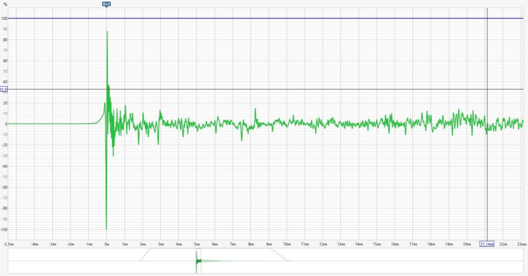Image resolution: width=528 pixels, height=276 pixels.
Task: Click the -20 label on the percent axis
Action: [4, 145]
